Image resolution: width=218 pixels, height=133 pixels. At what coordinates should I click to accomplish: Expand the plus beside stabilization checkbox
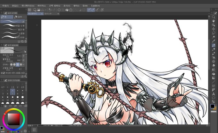[2, 73]
